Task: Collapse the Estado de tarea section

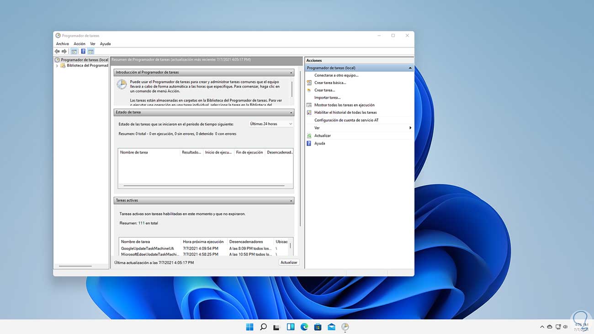Action: pyautogui.click(x=291, y=112)
